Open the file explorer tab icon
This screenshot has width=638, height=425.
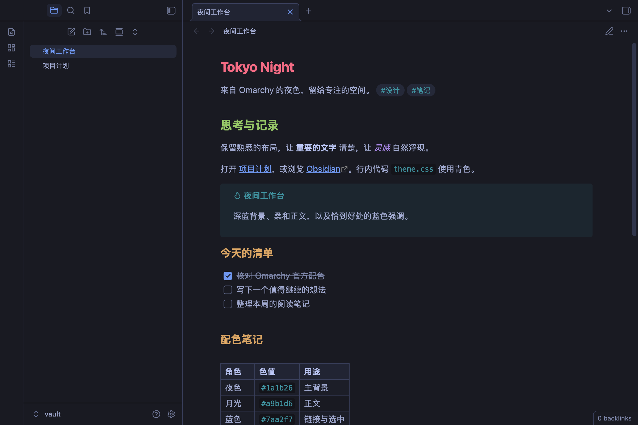(x=54, y=11)
